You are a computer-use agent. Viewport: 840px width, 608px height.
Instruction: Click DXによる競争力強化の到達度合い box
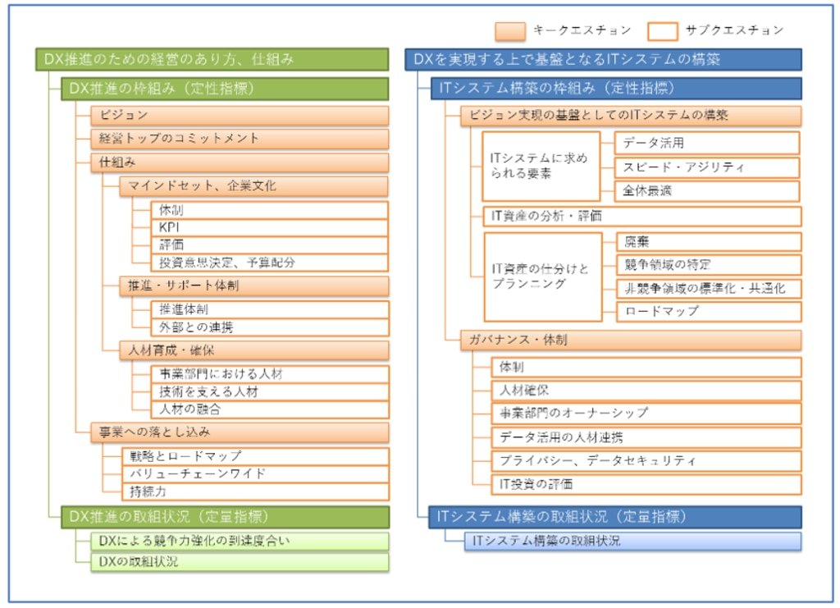(x=239, y=541)
